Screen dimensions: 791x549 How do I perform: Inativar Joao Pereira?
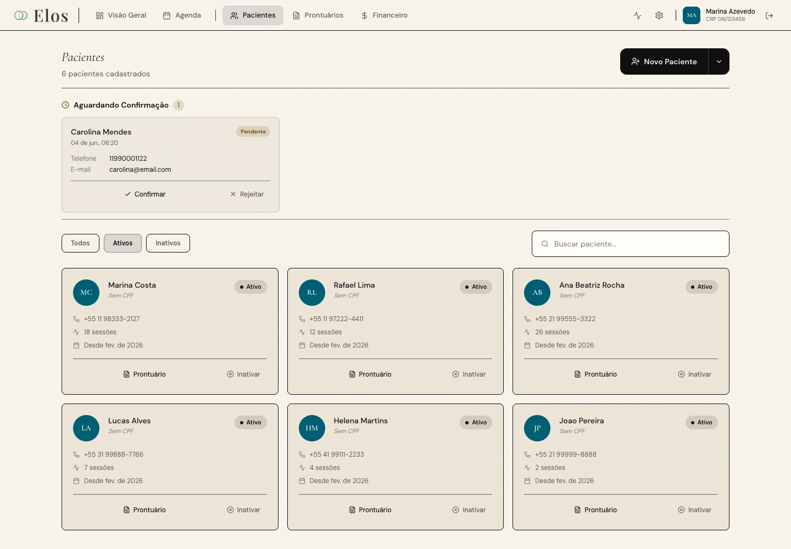pyautogui.click(x=695, y=510)
